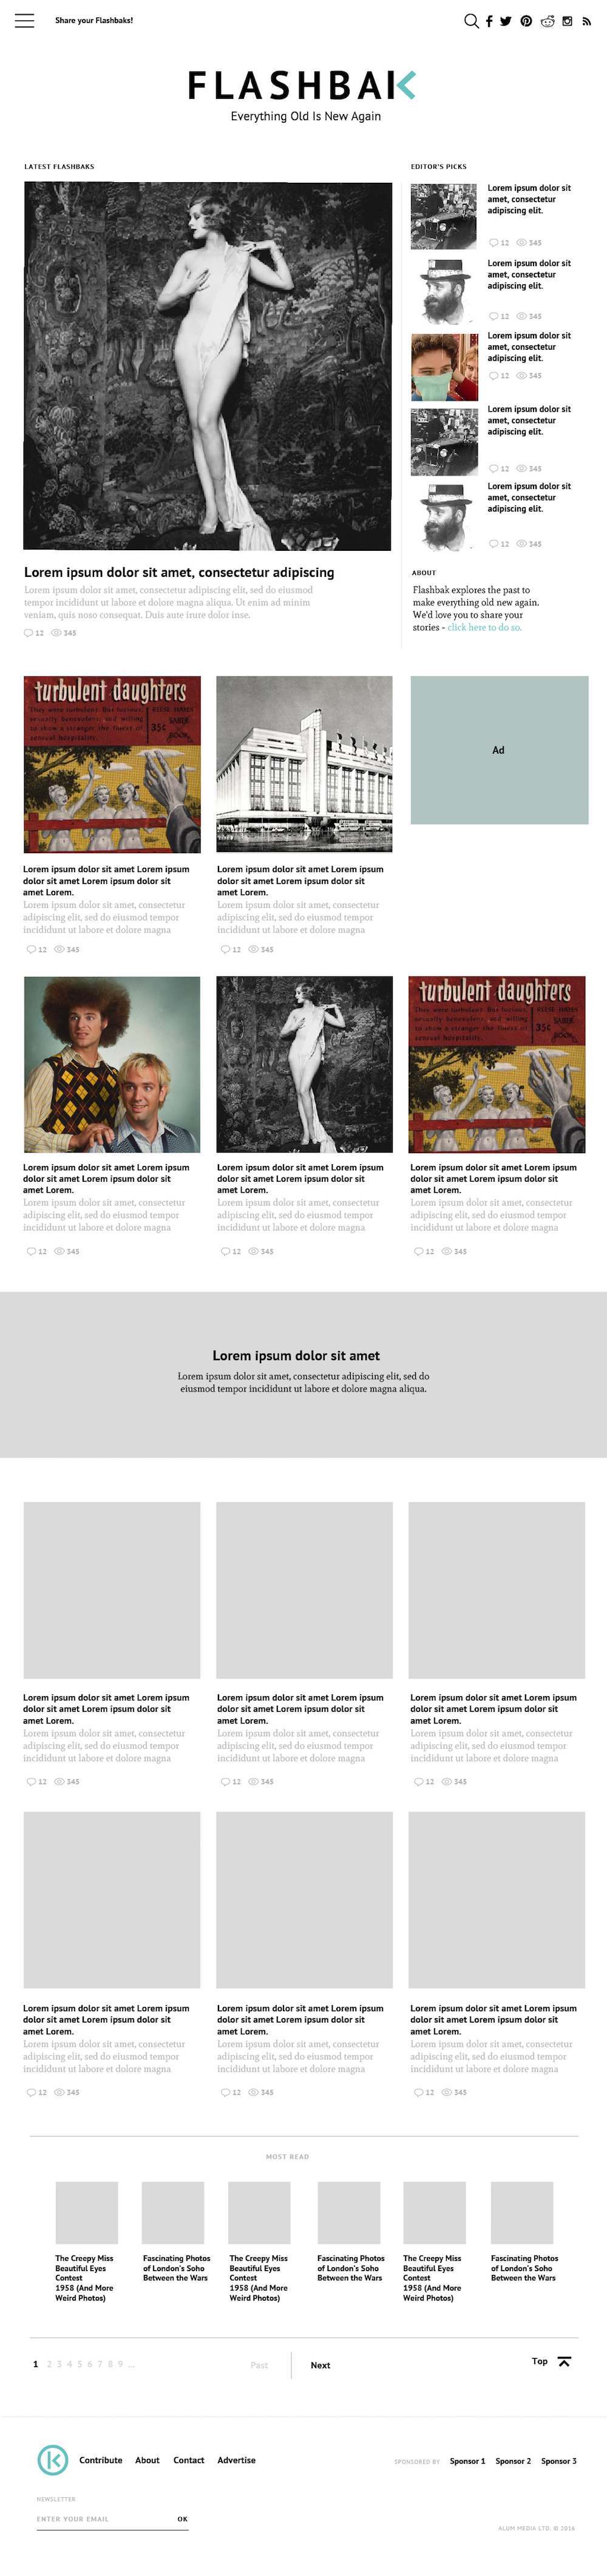Image resolution: width=607 pixels, height=2576 pixels.
Task: Open the Advertise footer link
Action: pyautogui.click(x=236, y=2459)
